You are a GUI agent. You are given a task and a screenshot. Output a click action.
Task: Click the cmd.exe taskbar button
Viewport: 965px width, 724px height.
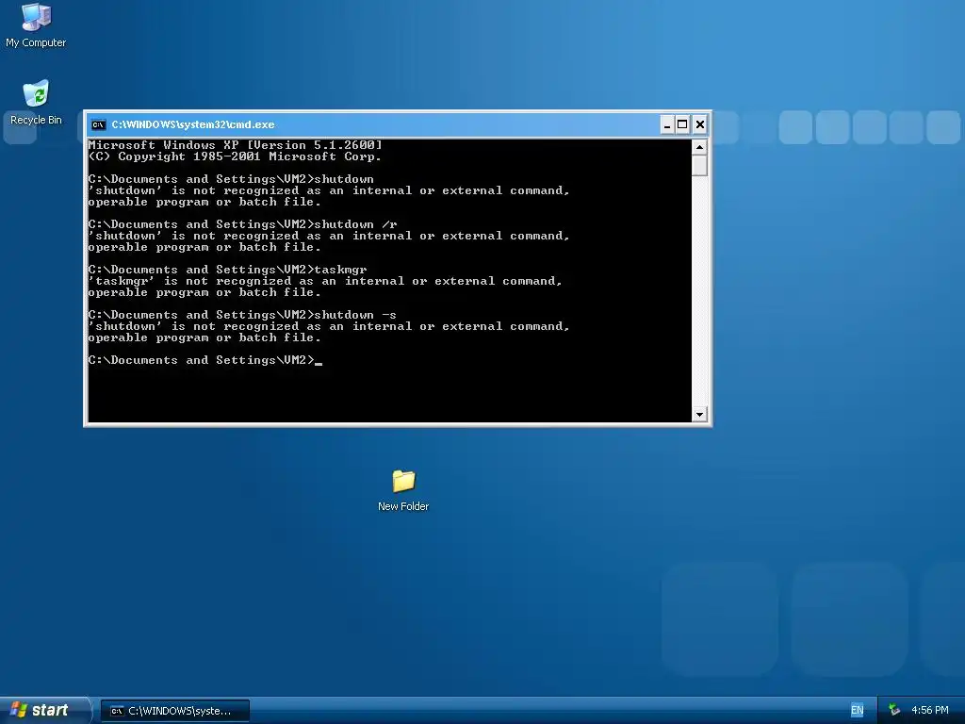[175, 711]
